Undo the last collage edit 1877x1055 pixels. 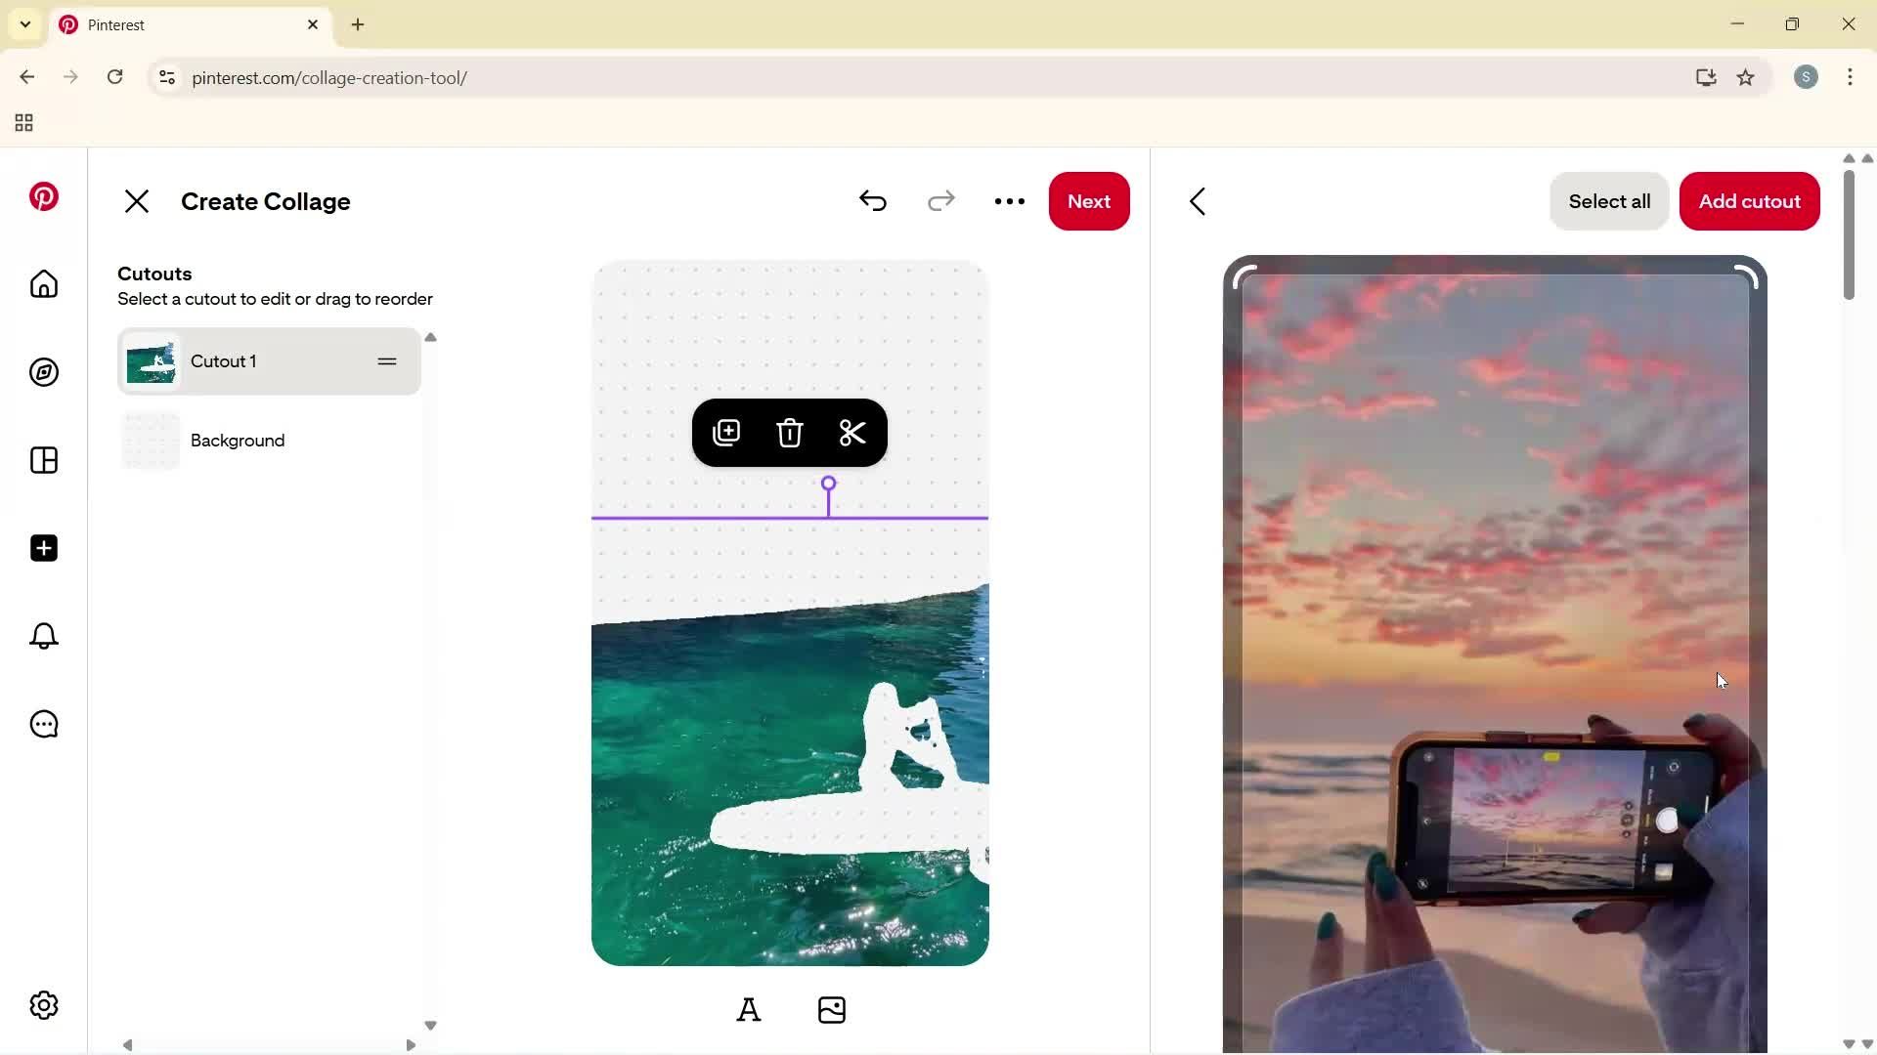tap(873, 201)
